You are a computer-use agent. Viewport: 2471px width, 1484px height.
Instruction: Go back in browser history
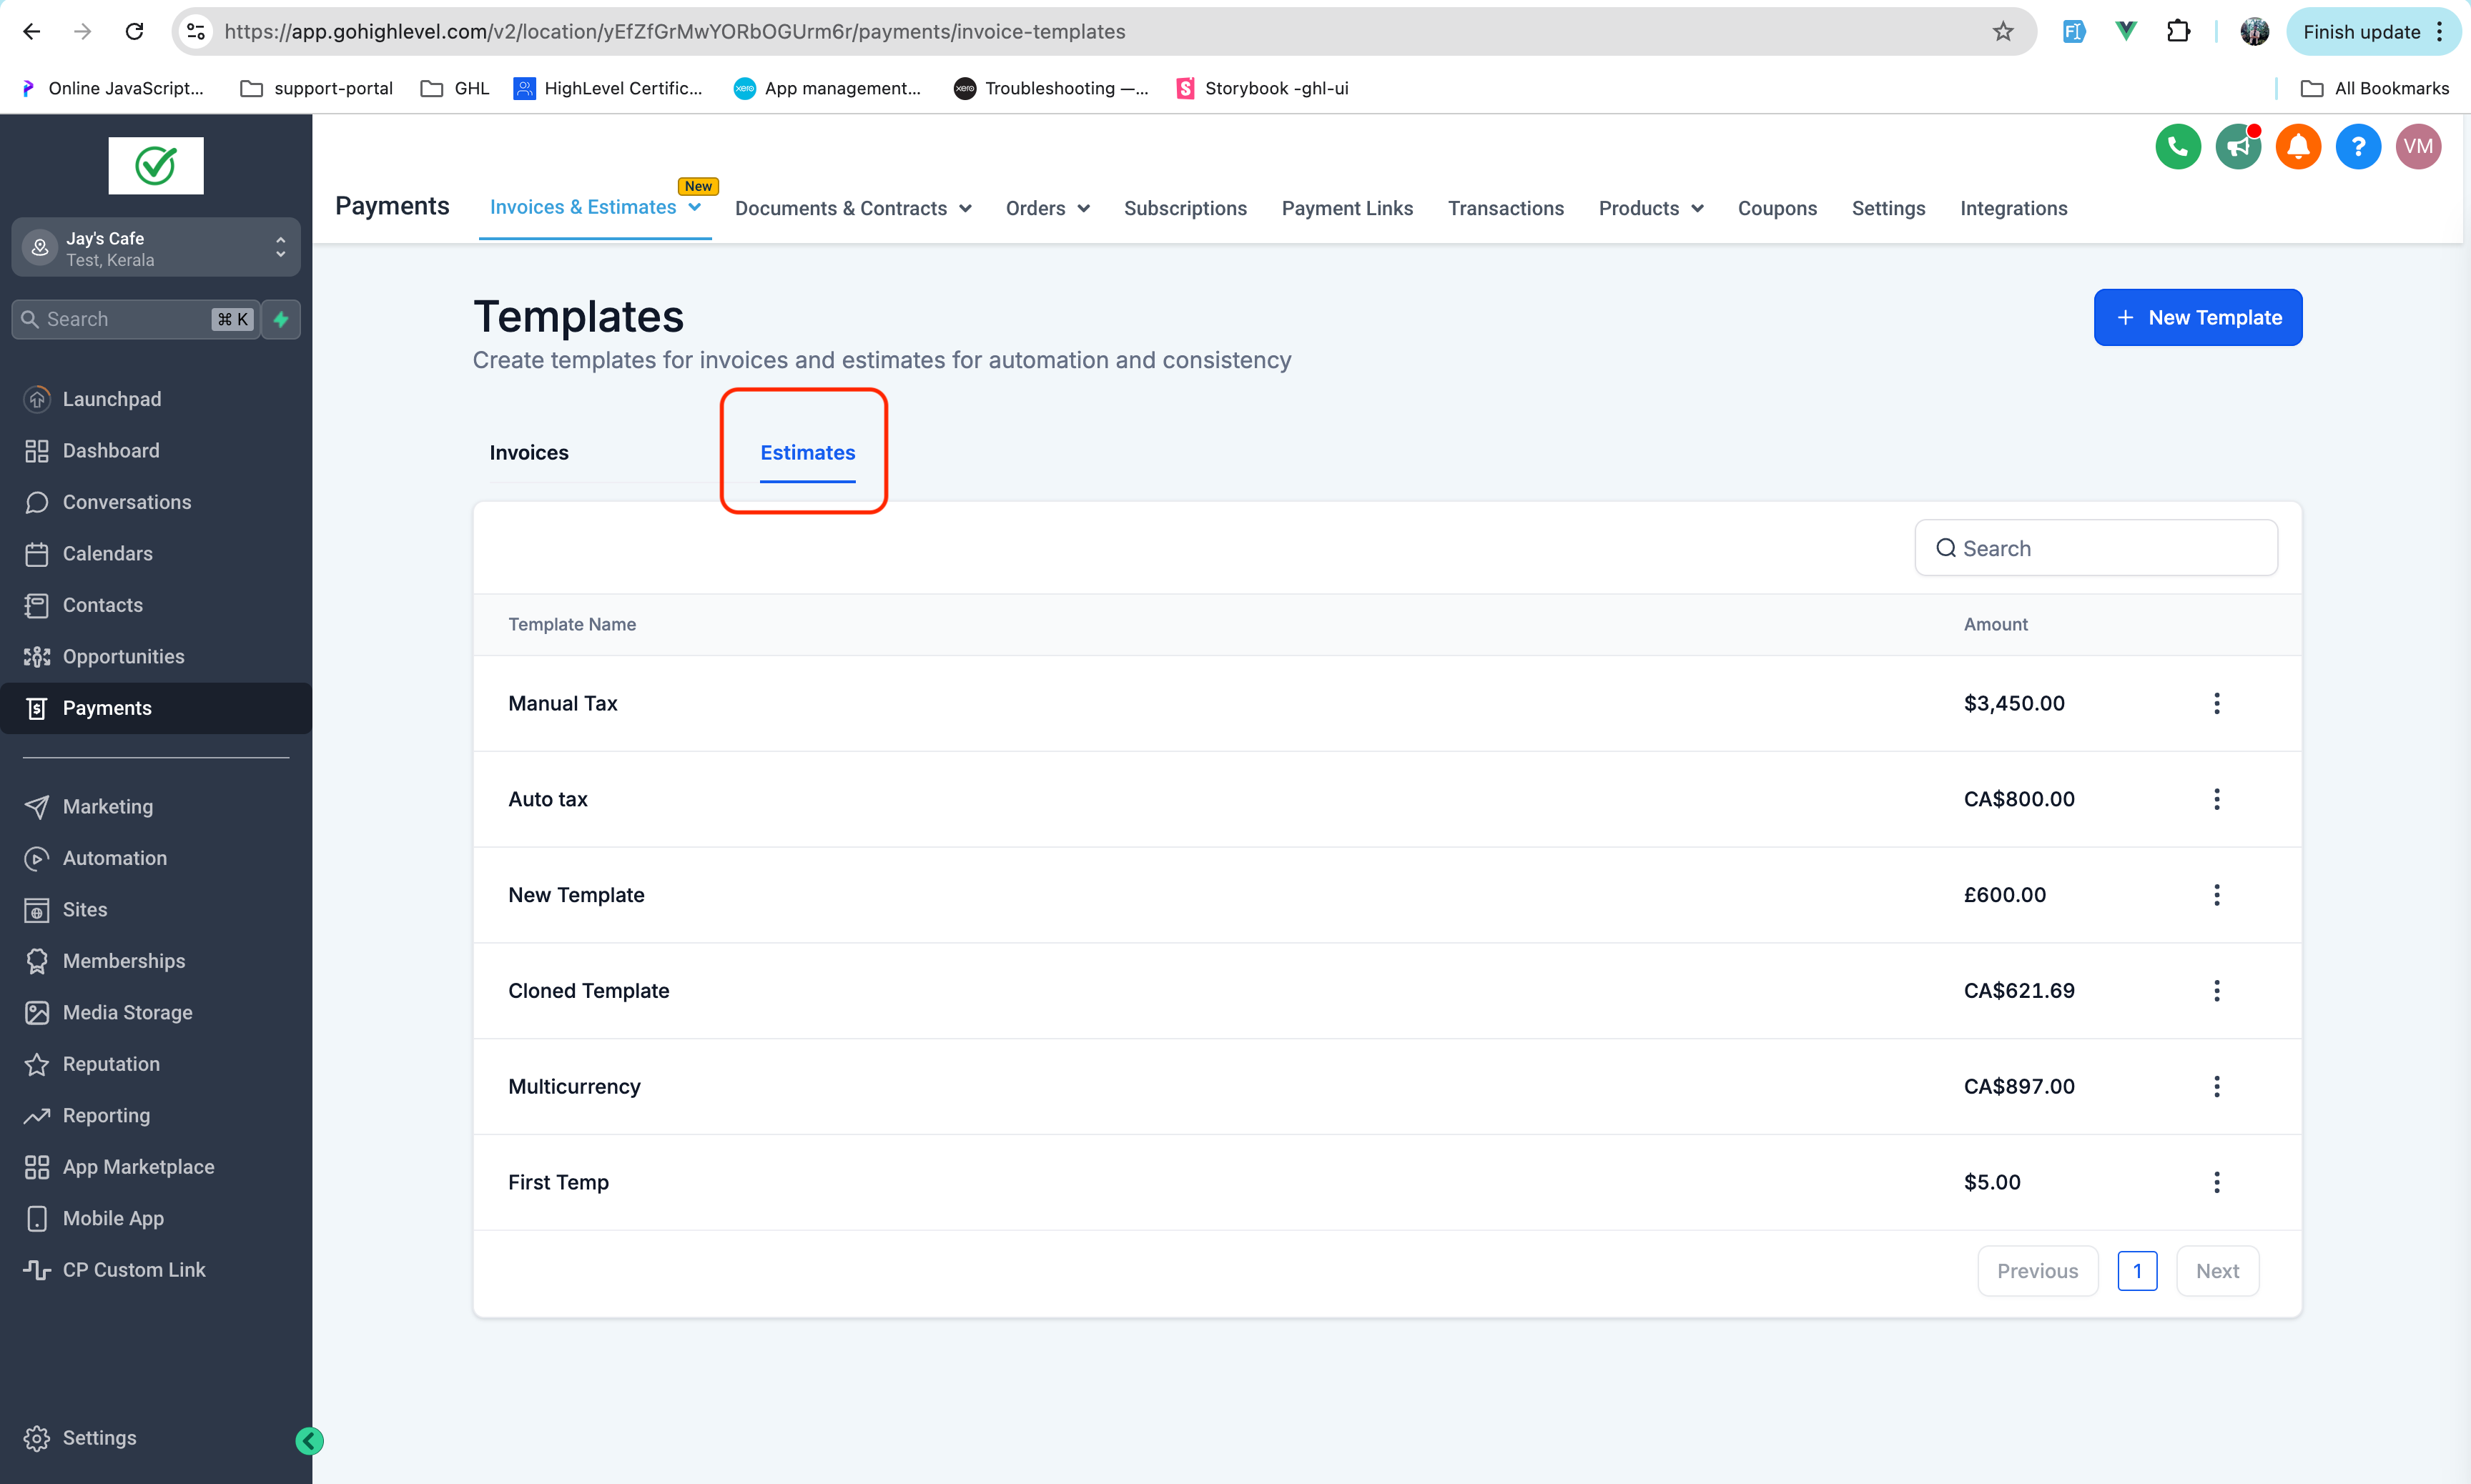(32, 32)
